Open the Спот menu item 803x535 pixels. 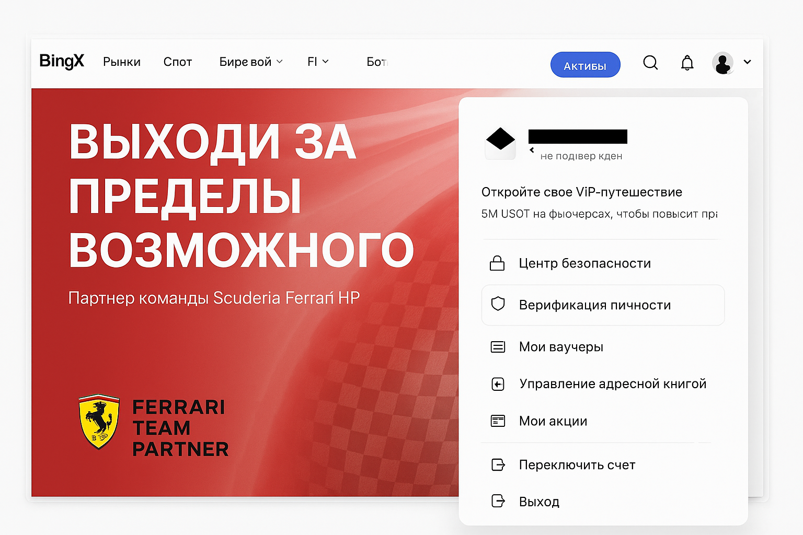(178, 62)
